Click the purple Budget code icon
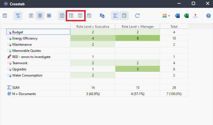Viewport: 213px width, 125px height. coord(9,32)
